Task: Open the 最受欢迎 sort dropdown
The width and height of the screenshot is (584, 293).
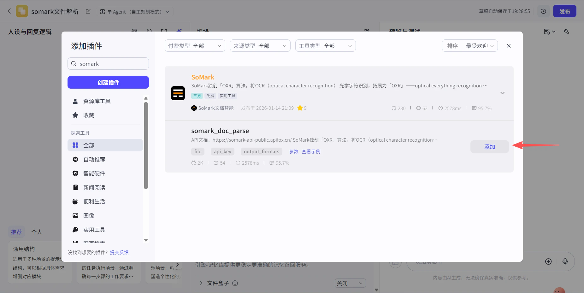Action: click(x=477, y=45)
